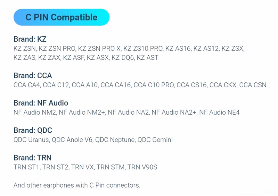Screen dimensions: 278x196
Task: Click the TRN ST1 model name
Action: (26, 167)
